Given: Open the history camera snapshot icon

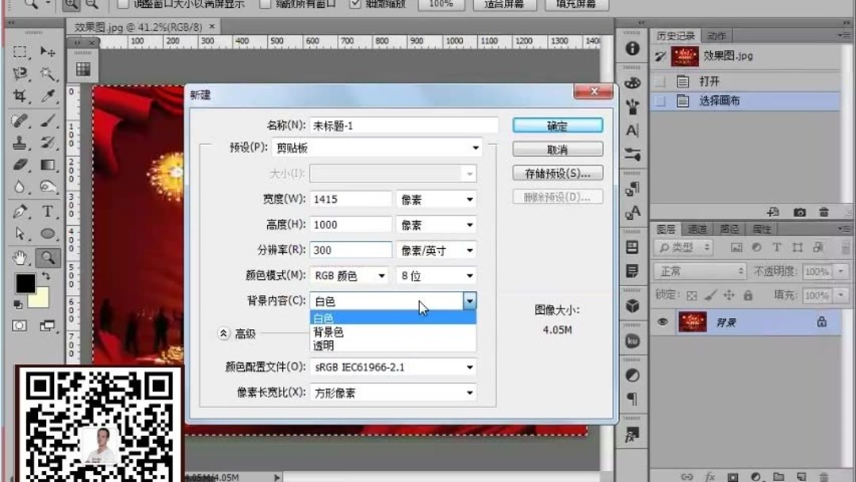Looking at the screenshot, I should coord(800,212).
